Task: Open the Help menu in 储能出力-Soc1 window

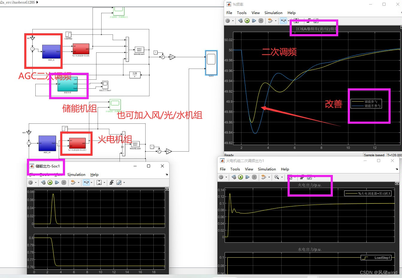Action: click(94, 174)
